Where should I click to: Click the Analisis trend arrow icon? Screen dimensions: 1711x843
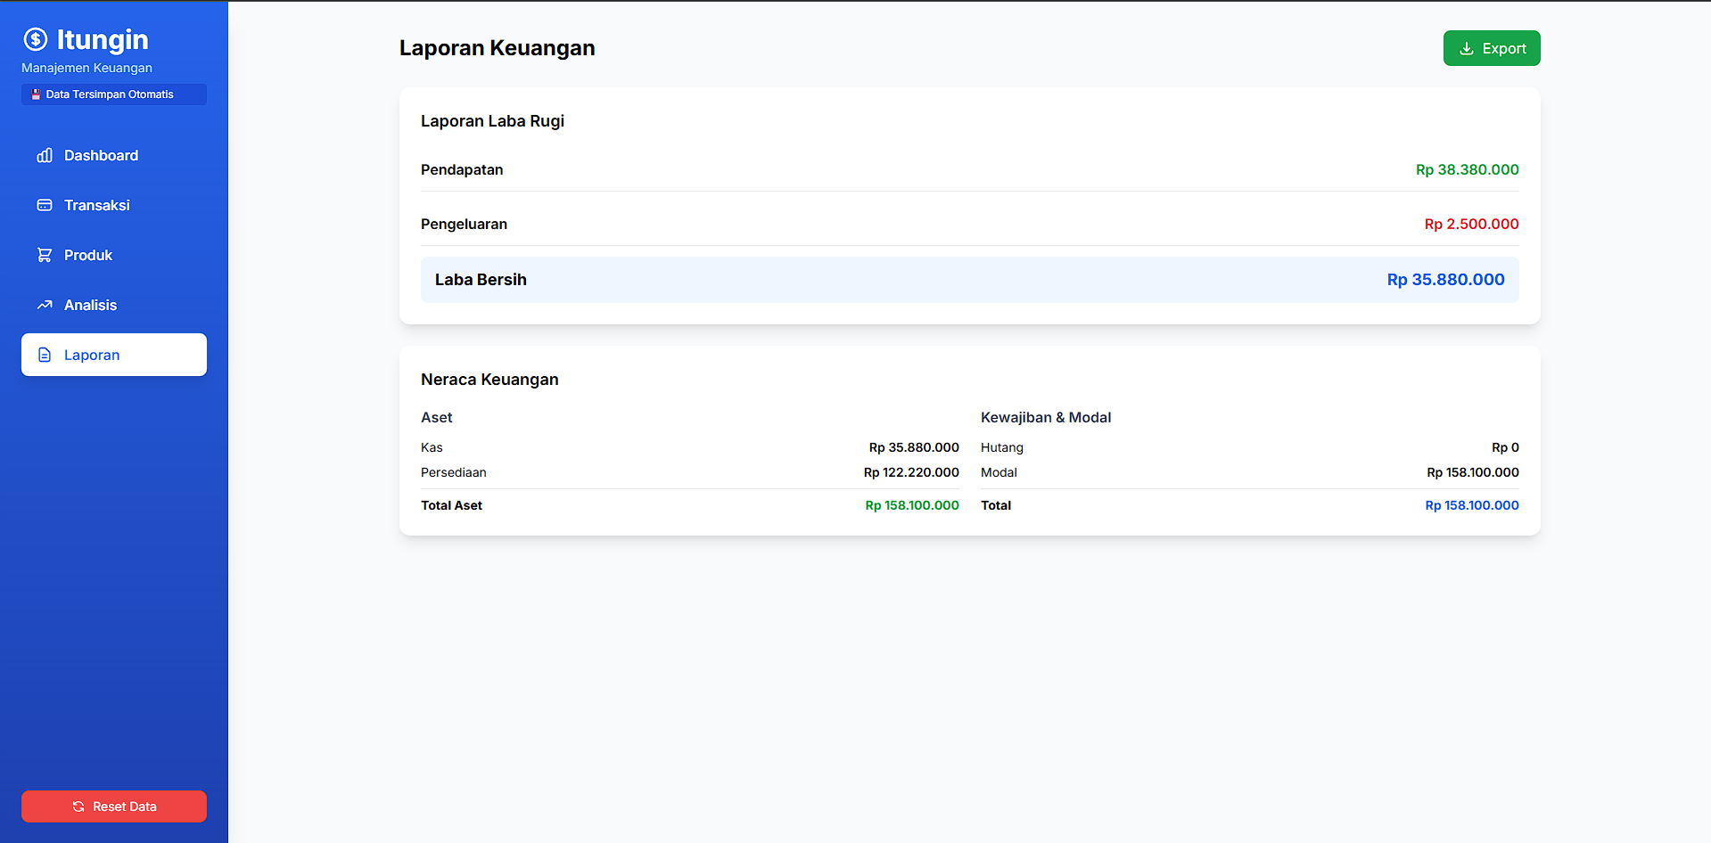(x=45, y=305)
